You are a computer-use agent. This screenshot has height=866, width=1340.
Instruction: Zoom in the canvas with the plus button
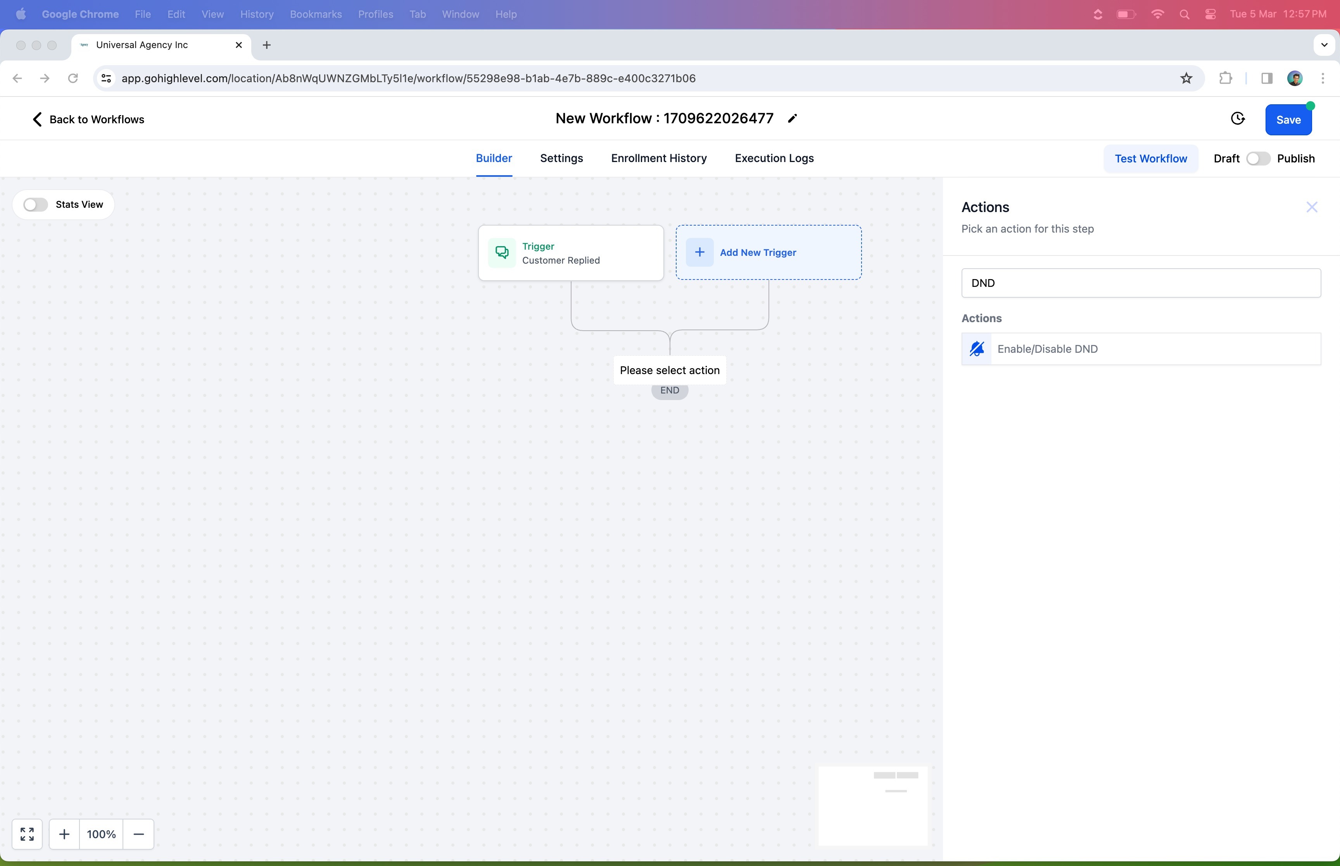(x=64, y=834)
